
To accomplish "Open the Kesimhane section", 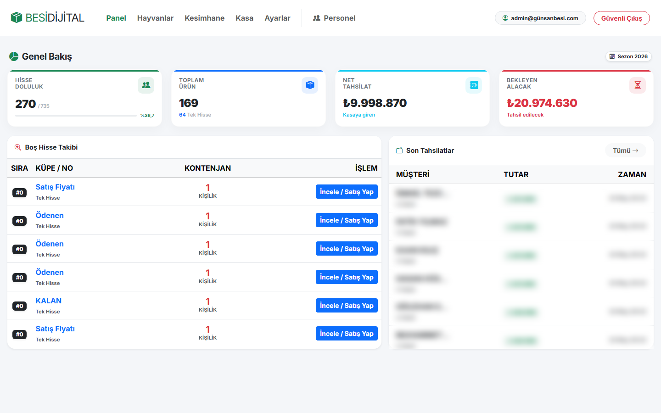I will [204, 18].
